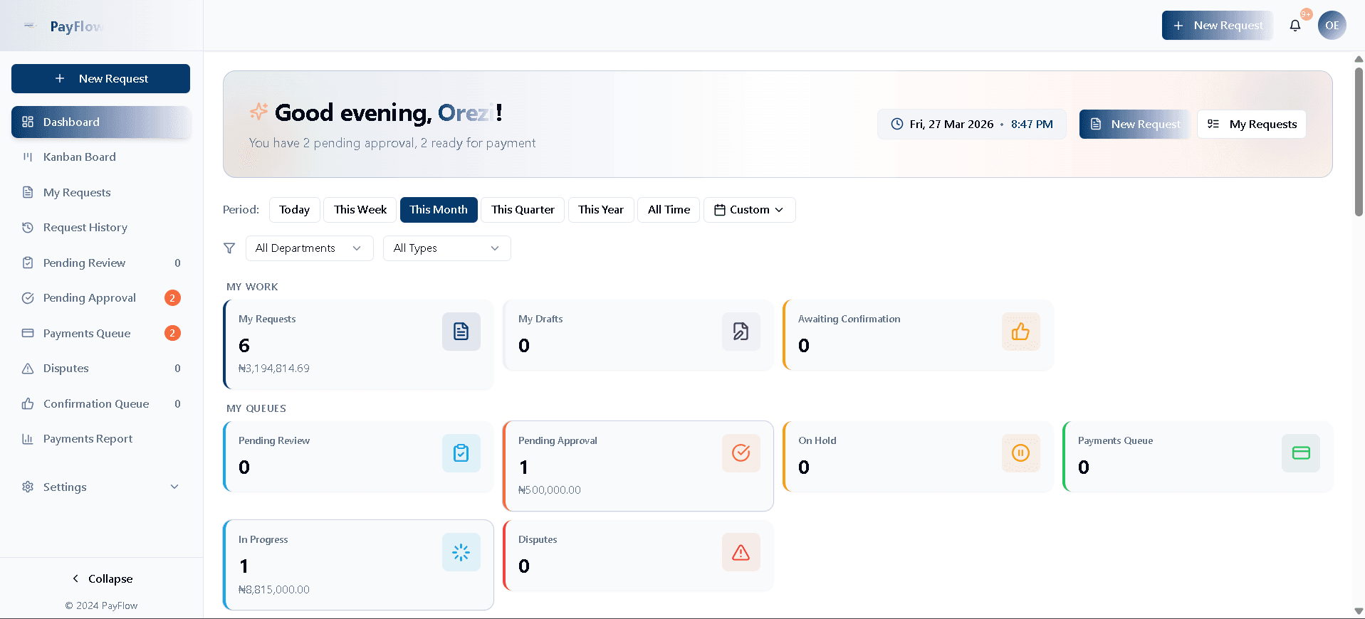Viewport: 1365px width, 619px height.
Task: Click the Kanban Board sidebar icon
Action: point(28,157)
